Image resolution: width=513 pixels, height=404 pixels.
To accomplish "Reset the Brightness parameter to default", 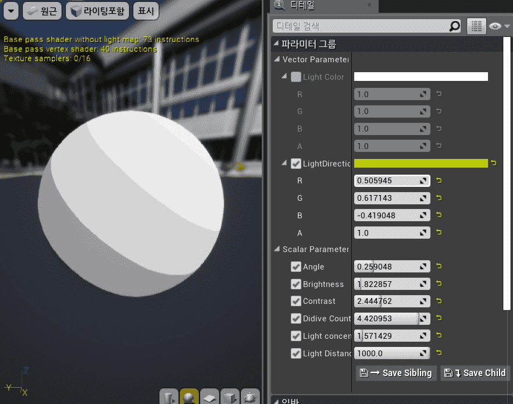I will [x=439, y=284].
